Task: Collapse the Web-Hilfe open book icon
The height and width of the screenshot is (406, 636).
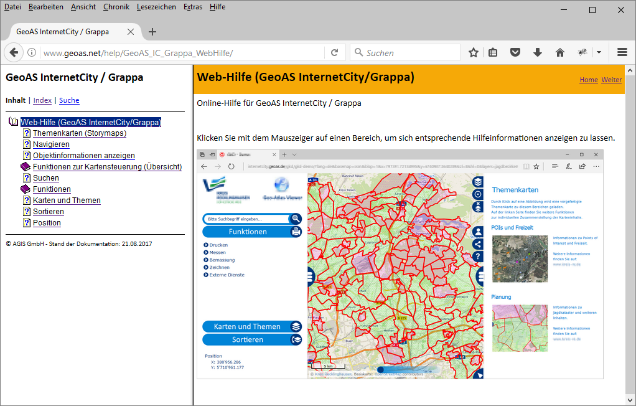Action: coord(14,122)
